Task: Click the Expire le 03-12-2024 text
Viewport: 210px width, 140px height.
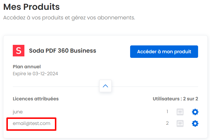Action: pyautogui.click(x=35, y=73)
